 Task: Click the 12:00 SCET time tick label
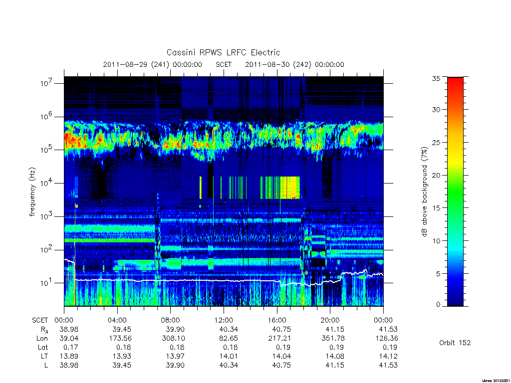pos(224,320)
